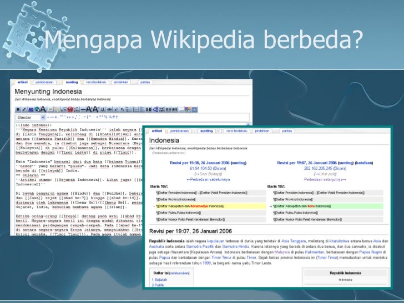The width and height of the screenshot is (404, 303).
Task: Click pantau tab in diff window
Action: tap(287, 131)
